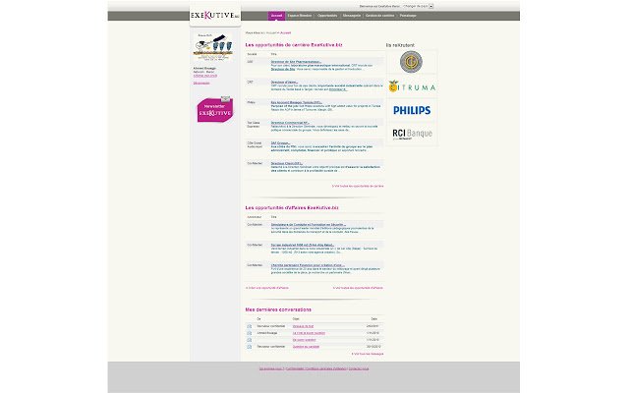Open the Parrainage navigation tab
The width and height of the screenshot is (629, 393).
coord(408,16)
